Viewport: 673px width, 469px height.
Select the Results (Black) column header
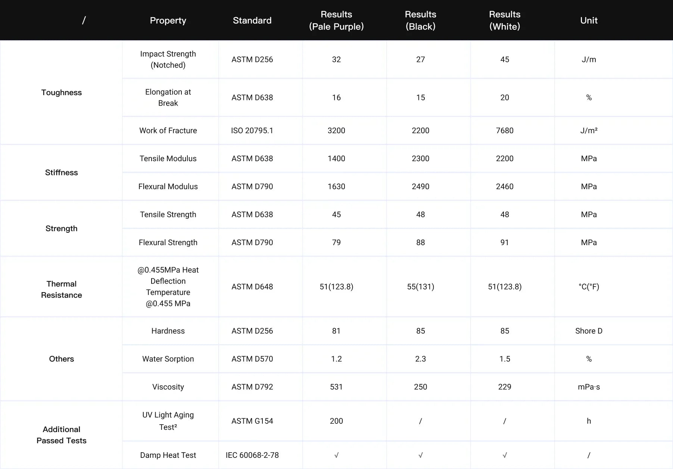coord(420,21)
